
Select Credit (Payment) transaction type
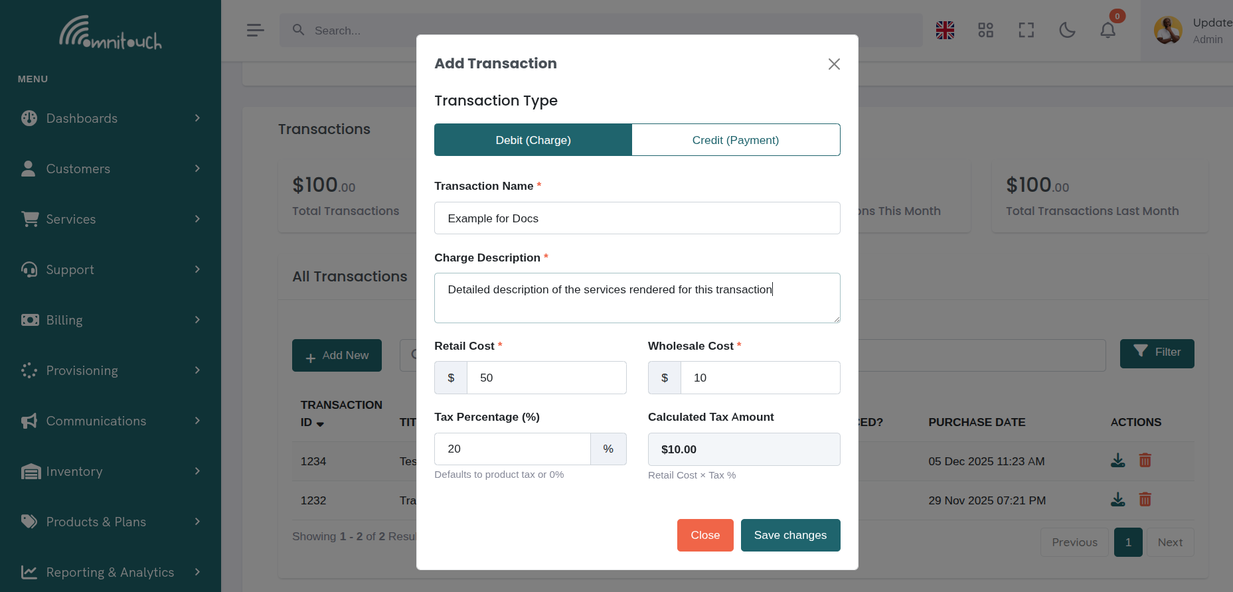point(735,140)
